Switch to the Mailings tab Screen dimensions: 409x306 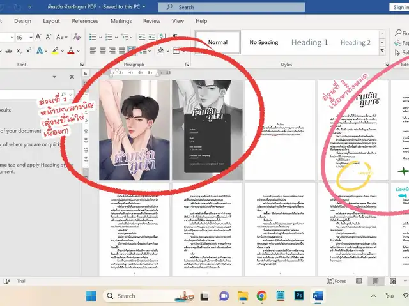(121, 21)
